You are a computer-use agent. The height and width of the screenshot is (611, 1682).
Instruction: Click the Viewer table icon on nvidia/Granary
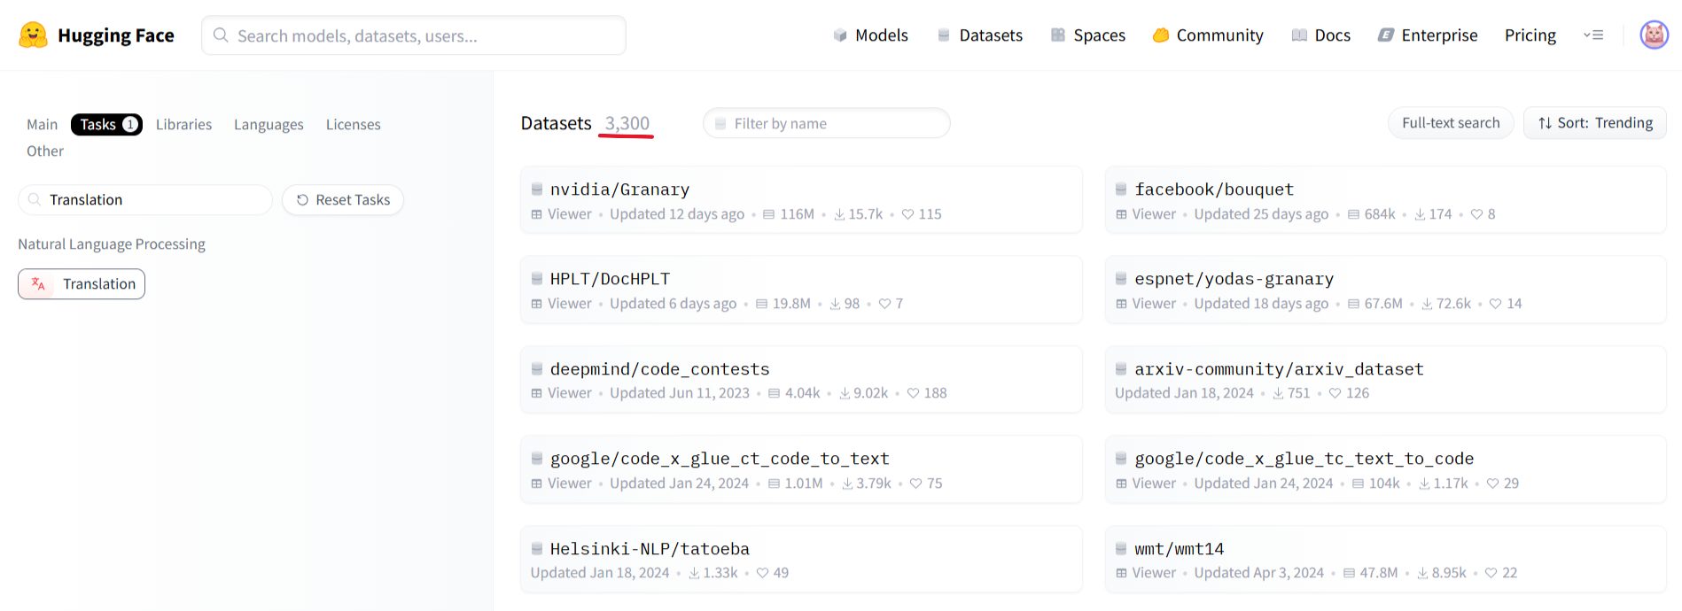tap(536, 214)
